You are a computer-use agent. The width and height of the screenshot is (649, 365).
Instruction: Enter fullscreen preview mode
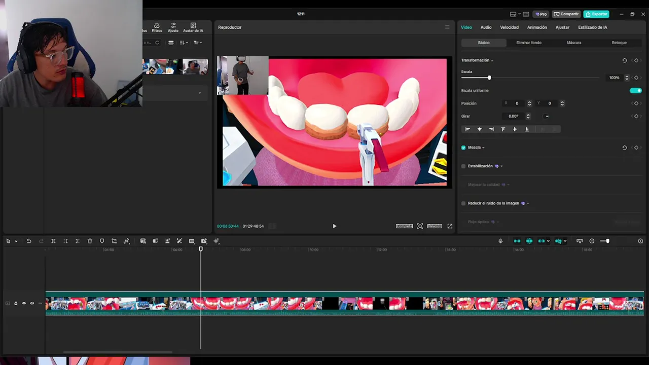[450, 226]
